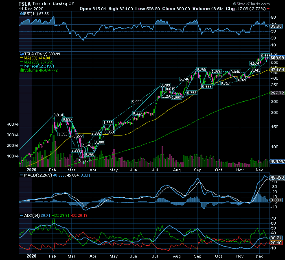Screen dimensions: 285x260
Task: Click the green '+DI 29.91' legend value
Action: tap(61, 216)
